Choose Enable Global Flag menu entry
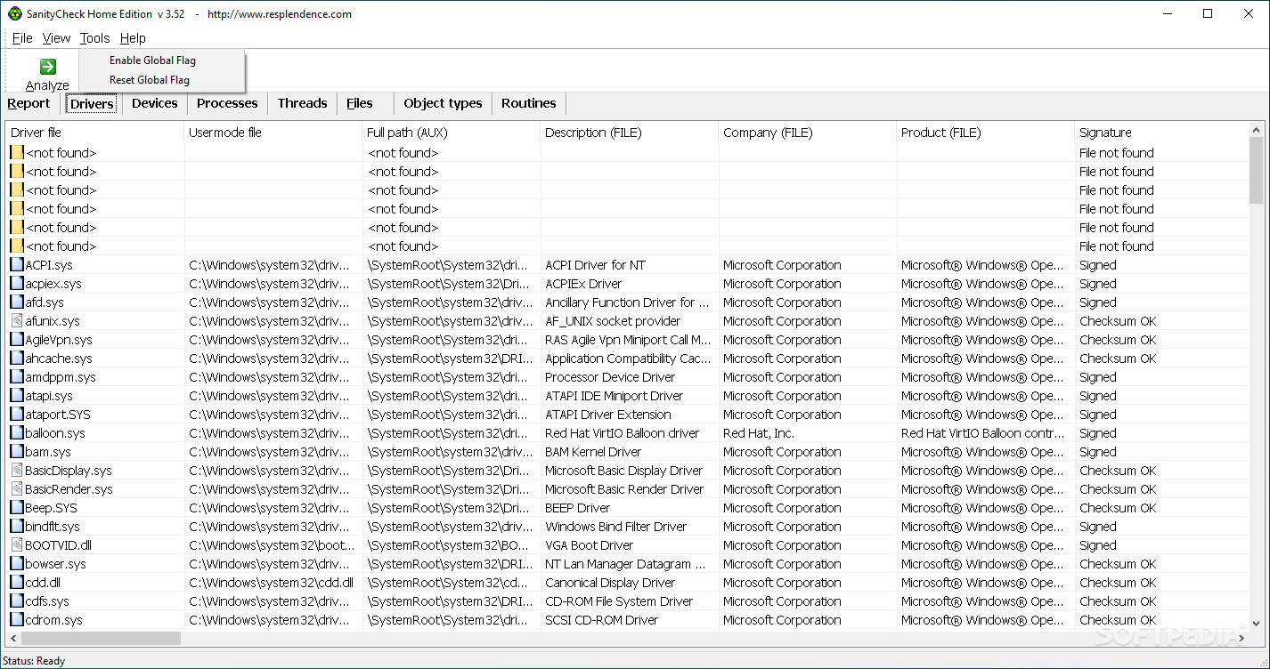 pos(152,60)
